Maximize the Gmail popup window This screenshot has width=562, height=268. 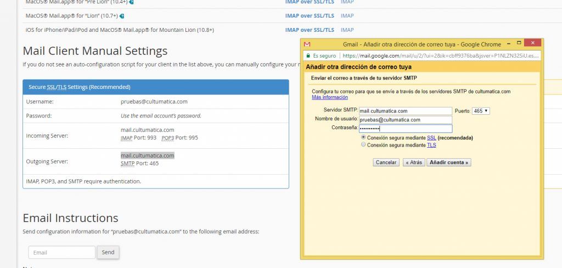(519, 43)
